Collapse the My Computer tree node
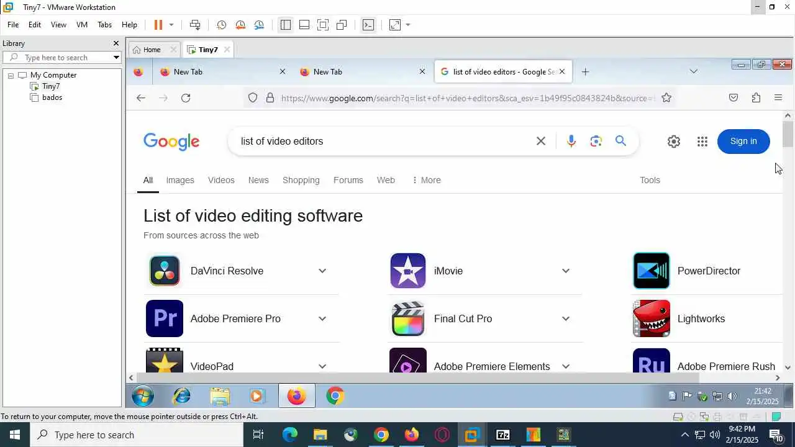This screenshot has height=447, width=795. 11,76
